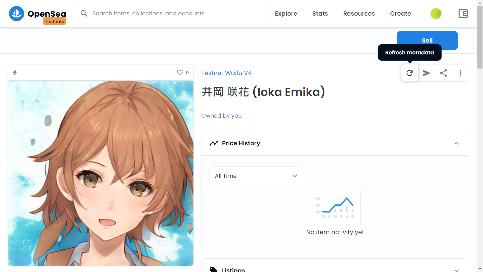Open the Create menu item
This screenshot has width=483, height=272.
pyautogui.click(x=400, y=14)
